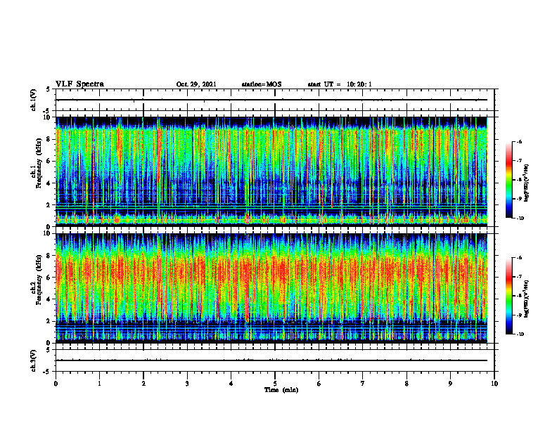The width and height of the screenshot is (557, 430).
Task: Click time axis tick label "9"
Action: click(450, 384)
